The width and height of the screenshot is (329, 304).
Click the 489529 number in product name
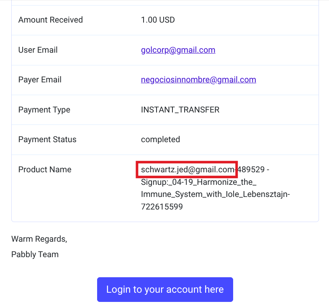(x=250, y=170)
